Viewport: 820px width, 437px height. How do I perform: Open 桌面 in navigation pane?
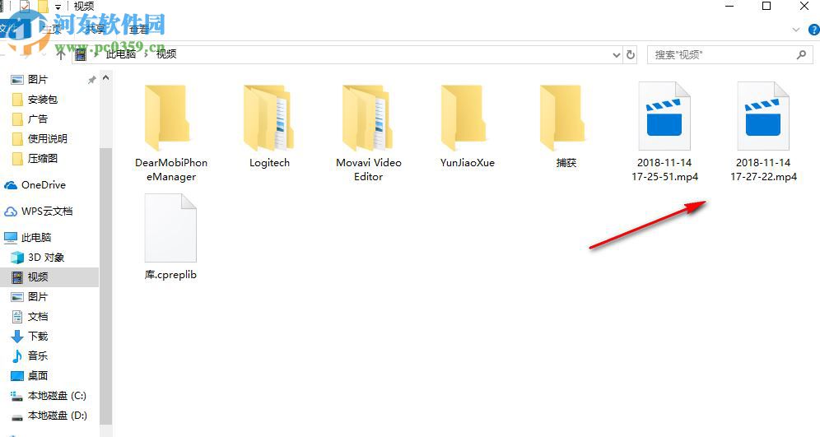pos(30,376)
